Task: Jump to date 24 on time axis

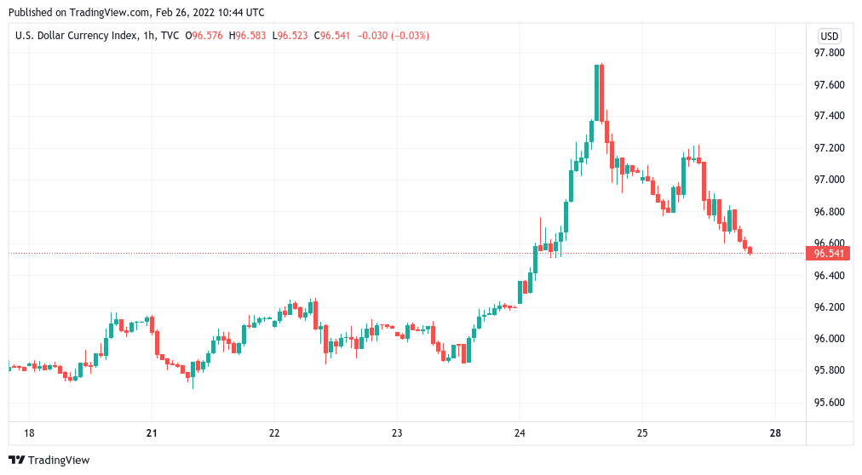Action: pyautogui.click(x=520, y=433)
